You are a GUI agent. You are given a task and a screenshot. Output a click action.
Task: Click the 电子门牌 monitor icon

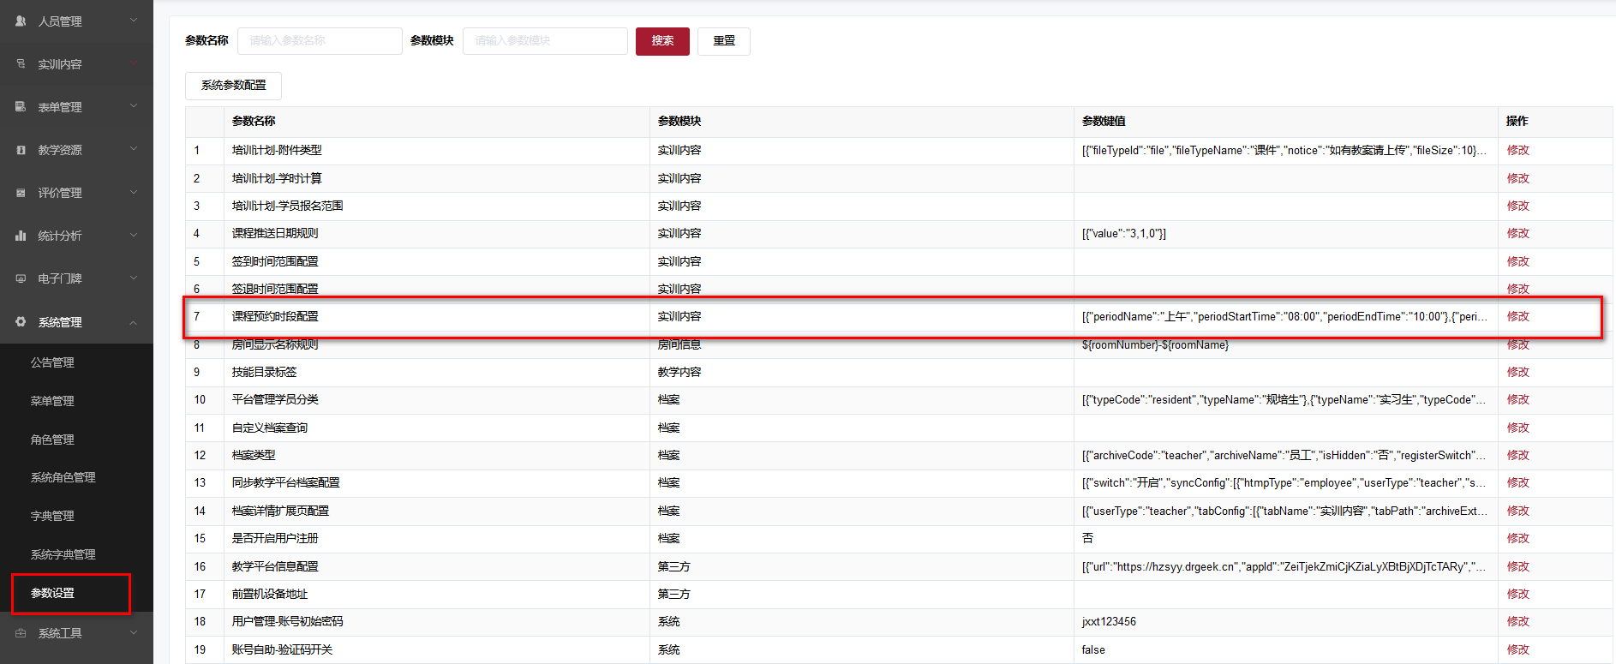tap(21, 278)
